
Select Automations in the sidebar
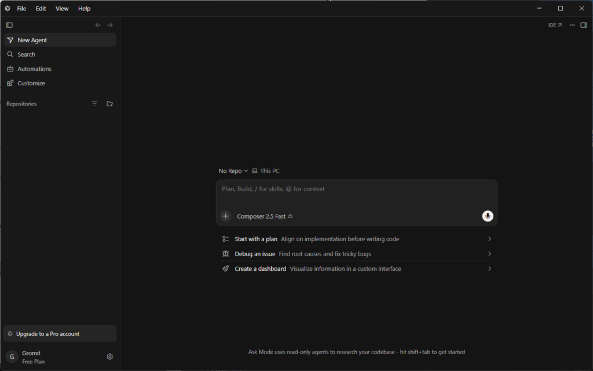(60, 69)
